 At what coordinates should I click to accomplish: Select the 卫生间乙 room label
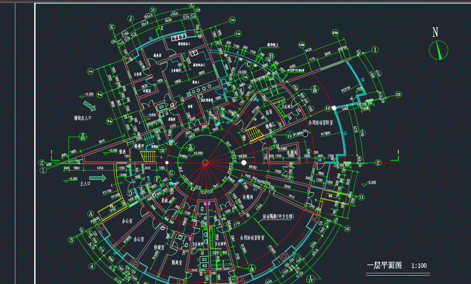(287, 106)
